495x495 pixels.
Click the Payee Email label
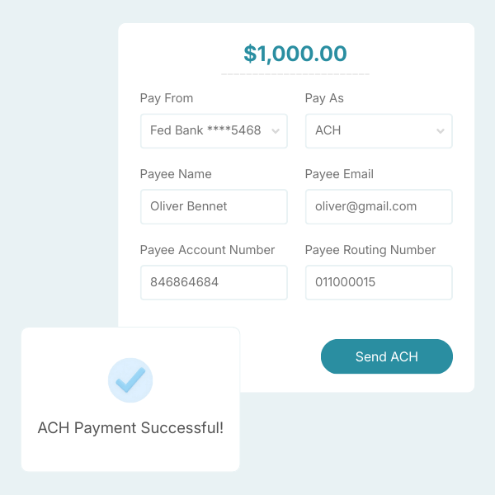pos(339,174)
